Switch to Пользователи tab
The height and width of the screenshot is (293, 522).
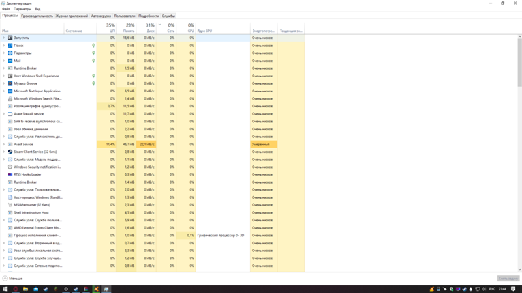125,16
